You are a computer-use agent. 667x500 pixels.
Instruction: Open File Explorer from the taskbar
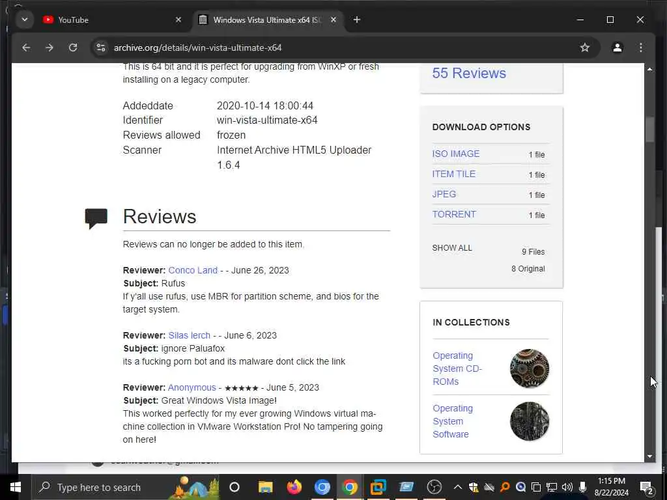click(x=266, y=487)
